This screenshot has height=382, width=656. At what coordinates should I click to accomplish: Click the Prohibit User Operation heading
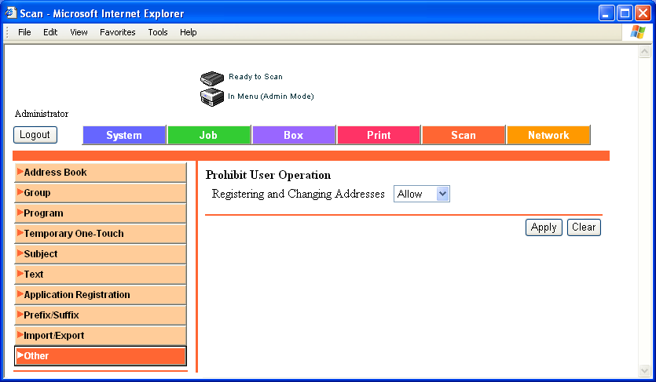tap(268, 175)
